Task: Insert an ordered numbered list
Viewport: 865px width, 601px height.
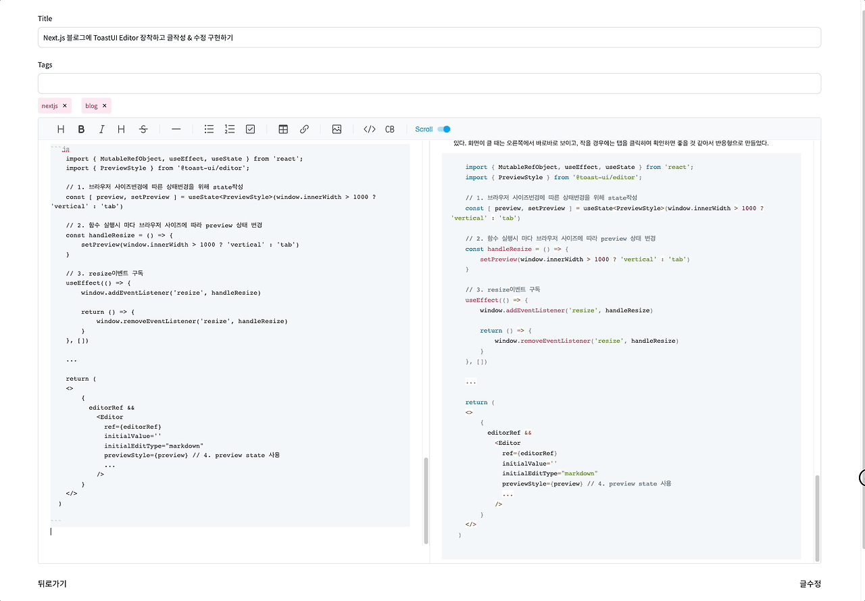Action: click(x=230, y=129)
